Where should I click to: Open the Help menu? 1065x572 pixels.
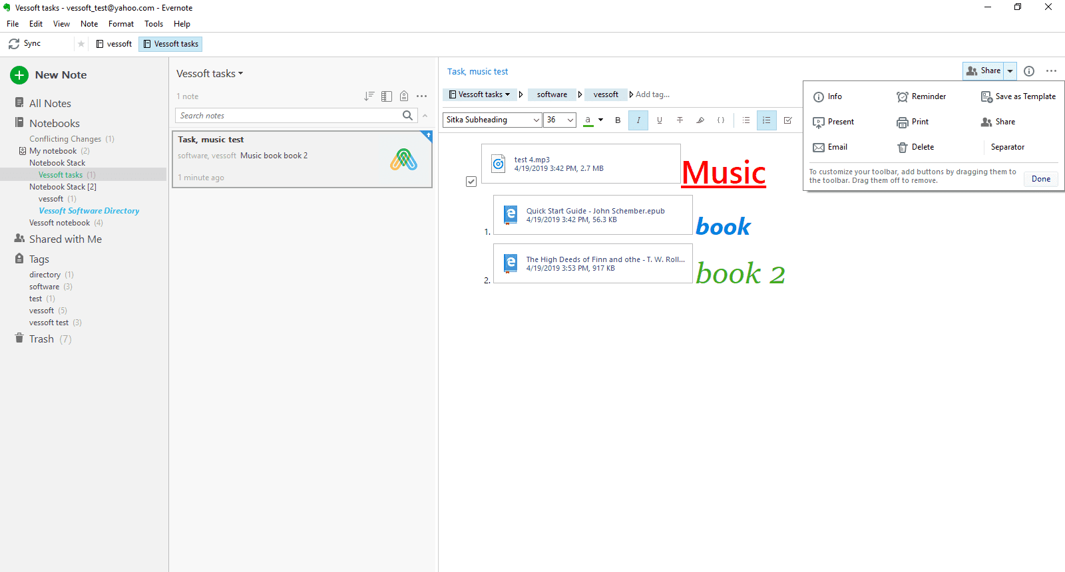(182, 24)
